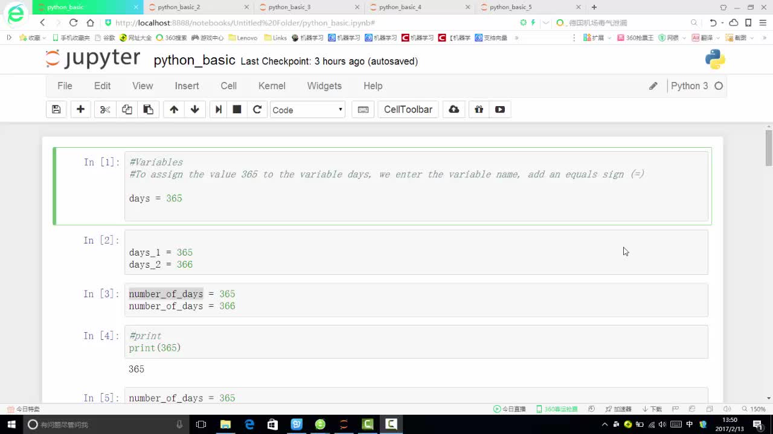Click the 360搜索 bookmark

[x=171, y=37]
